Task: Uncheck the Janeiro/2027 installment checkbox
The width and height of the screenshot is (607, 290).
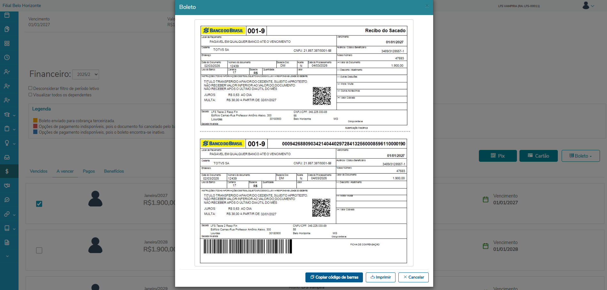Action: click(39, 204)
